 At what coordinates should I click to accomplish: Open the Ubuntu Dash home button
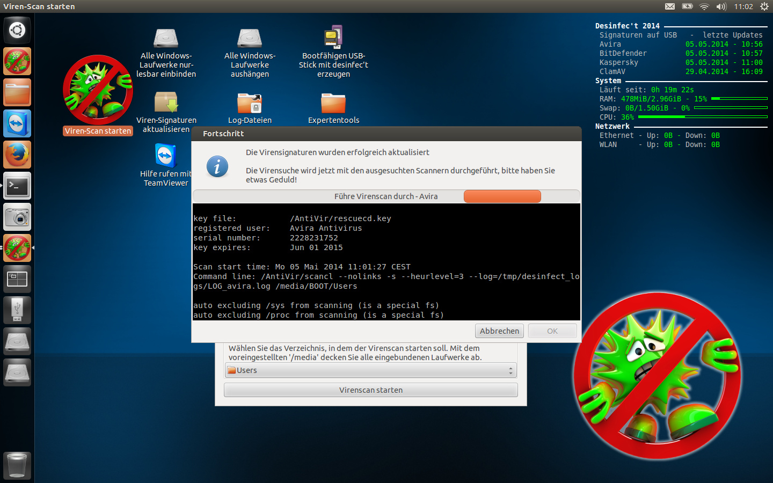[x=17, y=30]
